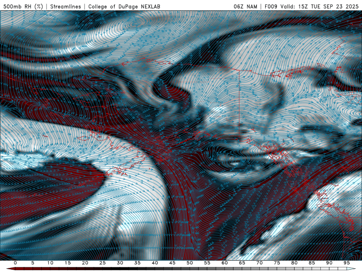Click the "65" label on the color scale
Image resolution: width=362 pixels, height=271 pixels.
(x=242, y=263)
